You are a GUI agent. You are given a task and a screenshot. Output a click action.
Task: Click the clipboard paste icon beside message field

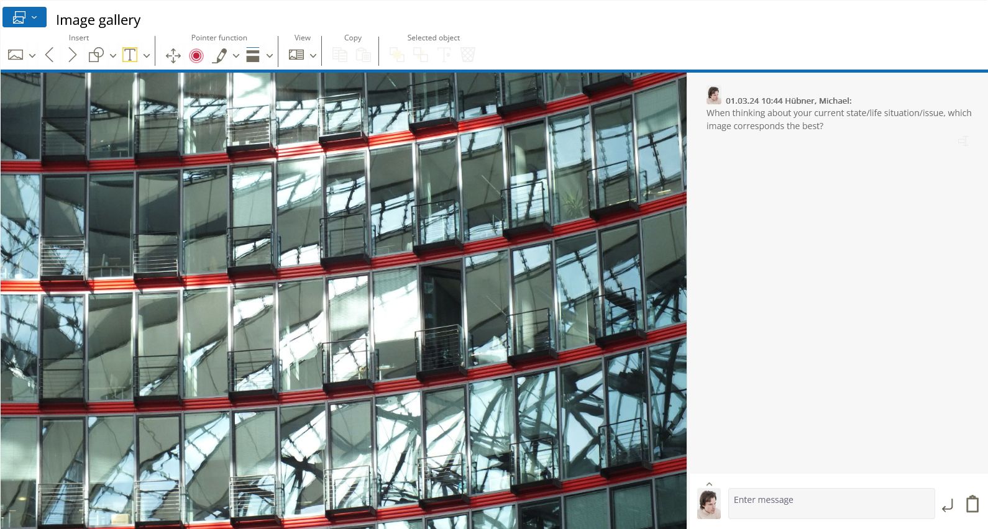coord(972,504)
